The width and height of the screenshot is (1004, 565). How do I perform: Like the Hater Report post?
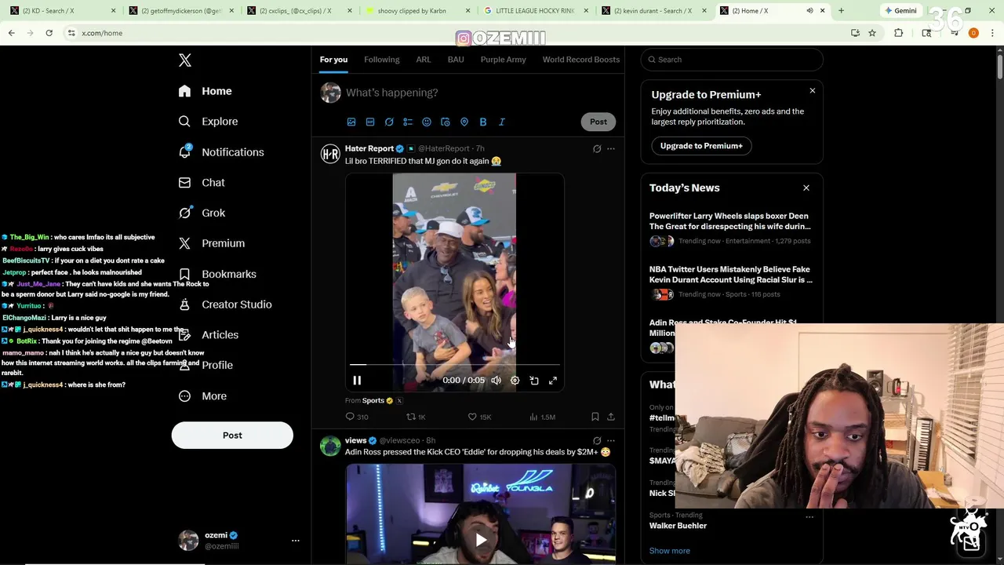pos(479,417)
